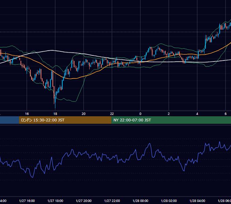Image resolution: width=231 pixels, height=204 pixels.
Task: Click the '1/27 22:00' label on oscillator axis
Action: coord(112,201)
